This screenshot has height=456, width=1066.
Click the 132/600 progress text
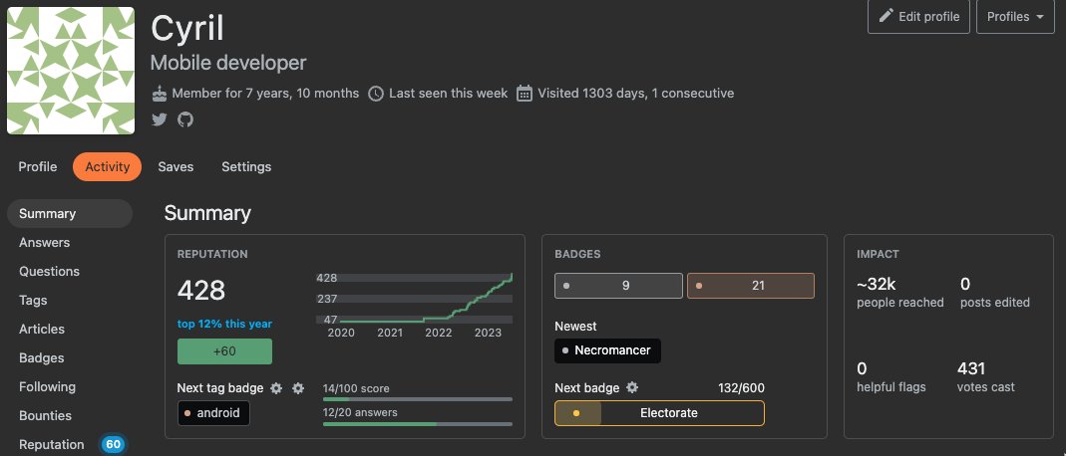[741, 388]
